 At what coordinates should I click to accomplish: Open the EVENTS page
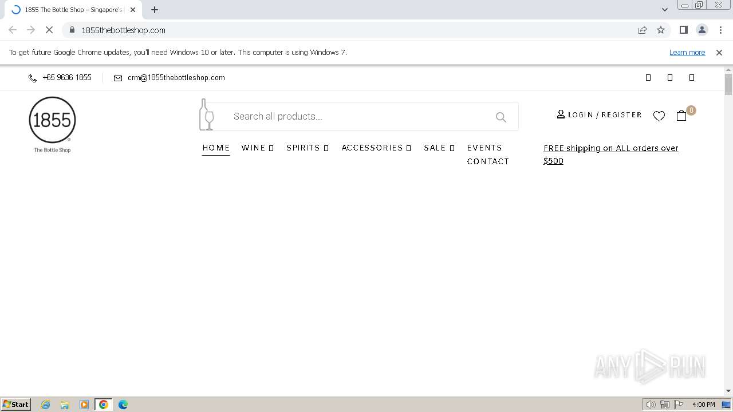click(x=484, y=148)
